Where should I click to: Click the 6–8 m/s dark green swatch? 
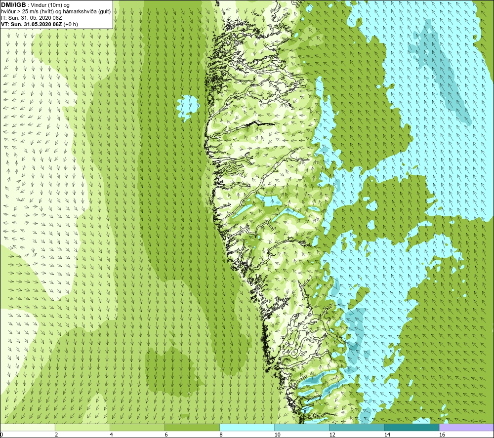192,427
